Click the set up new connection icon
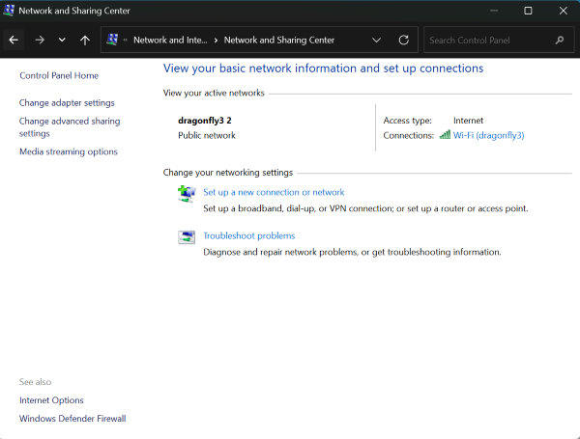Screen dimensions: 580x439 click(x=187, y=194)
